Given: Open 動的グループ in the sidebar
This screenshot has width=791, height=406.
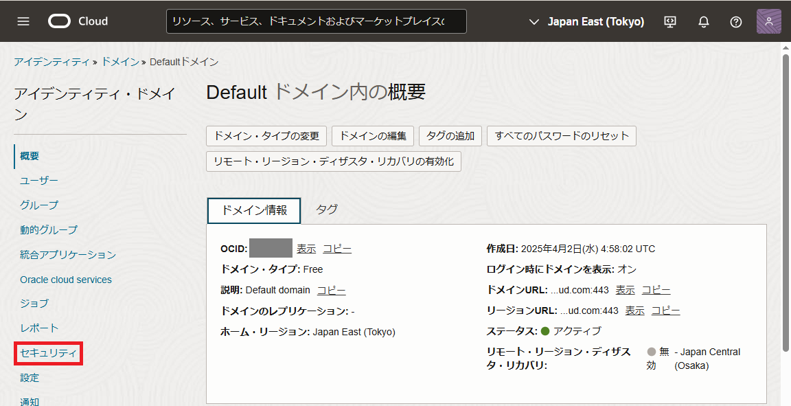Looking at the screenshot, I should [x=49, y=229].
